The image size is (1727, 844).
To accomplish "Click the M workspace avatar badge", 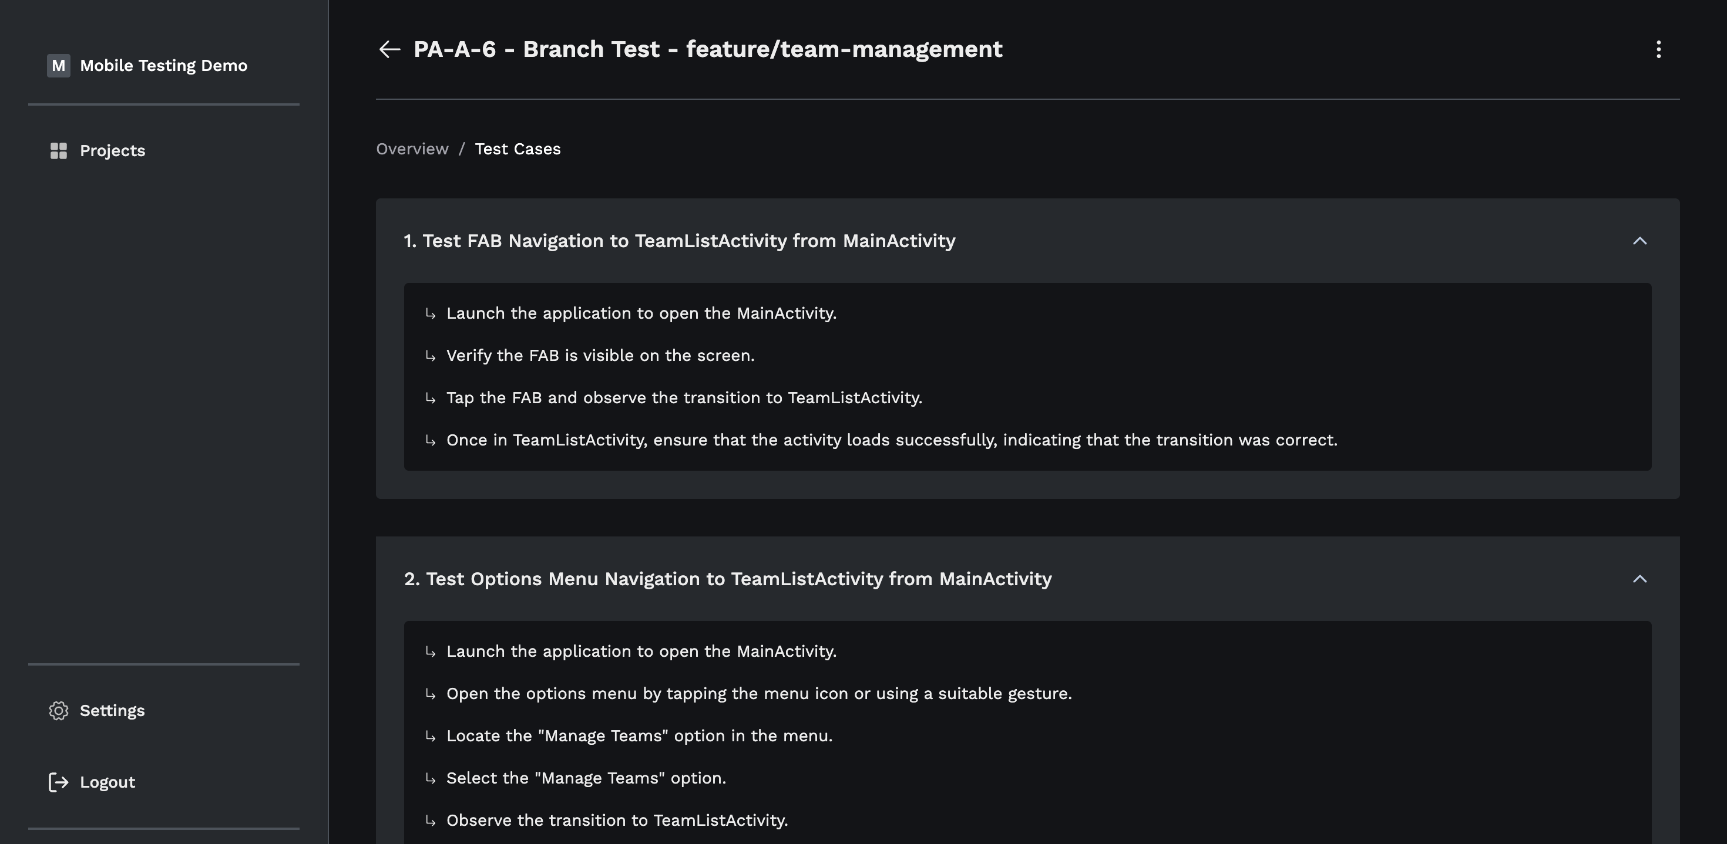I will (x=58, y=66).
